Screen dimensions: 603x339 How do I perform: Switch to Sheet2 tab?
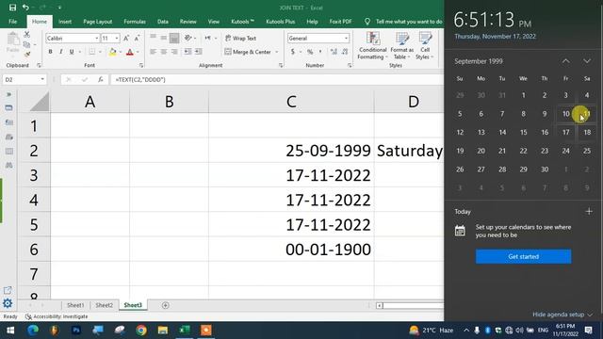(105, 305)
